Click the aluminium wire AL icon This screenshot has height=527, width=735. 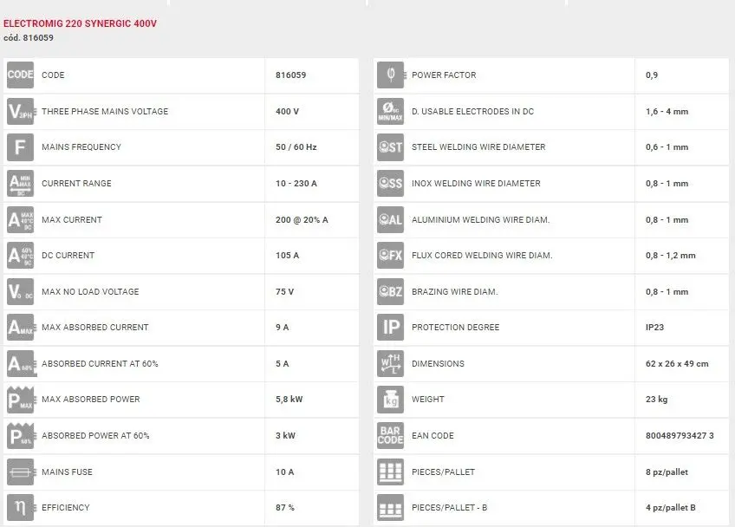point(390,220)
